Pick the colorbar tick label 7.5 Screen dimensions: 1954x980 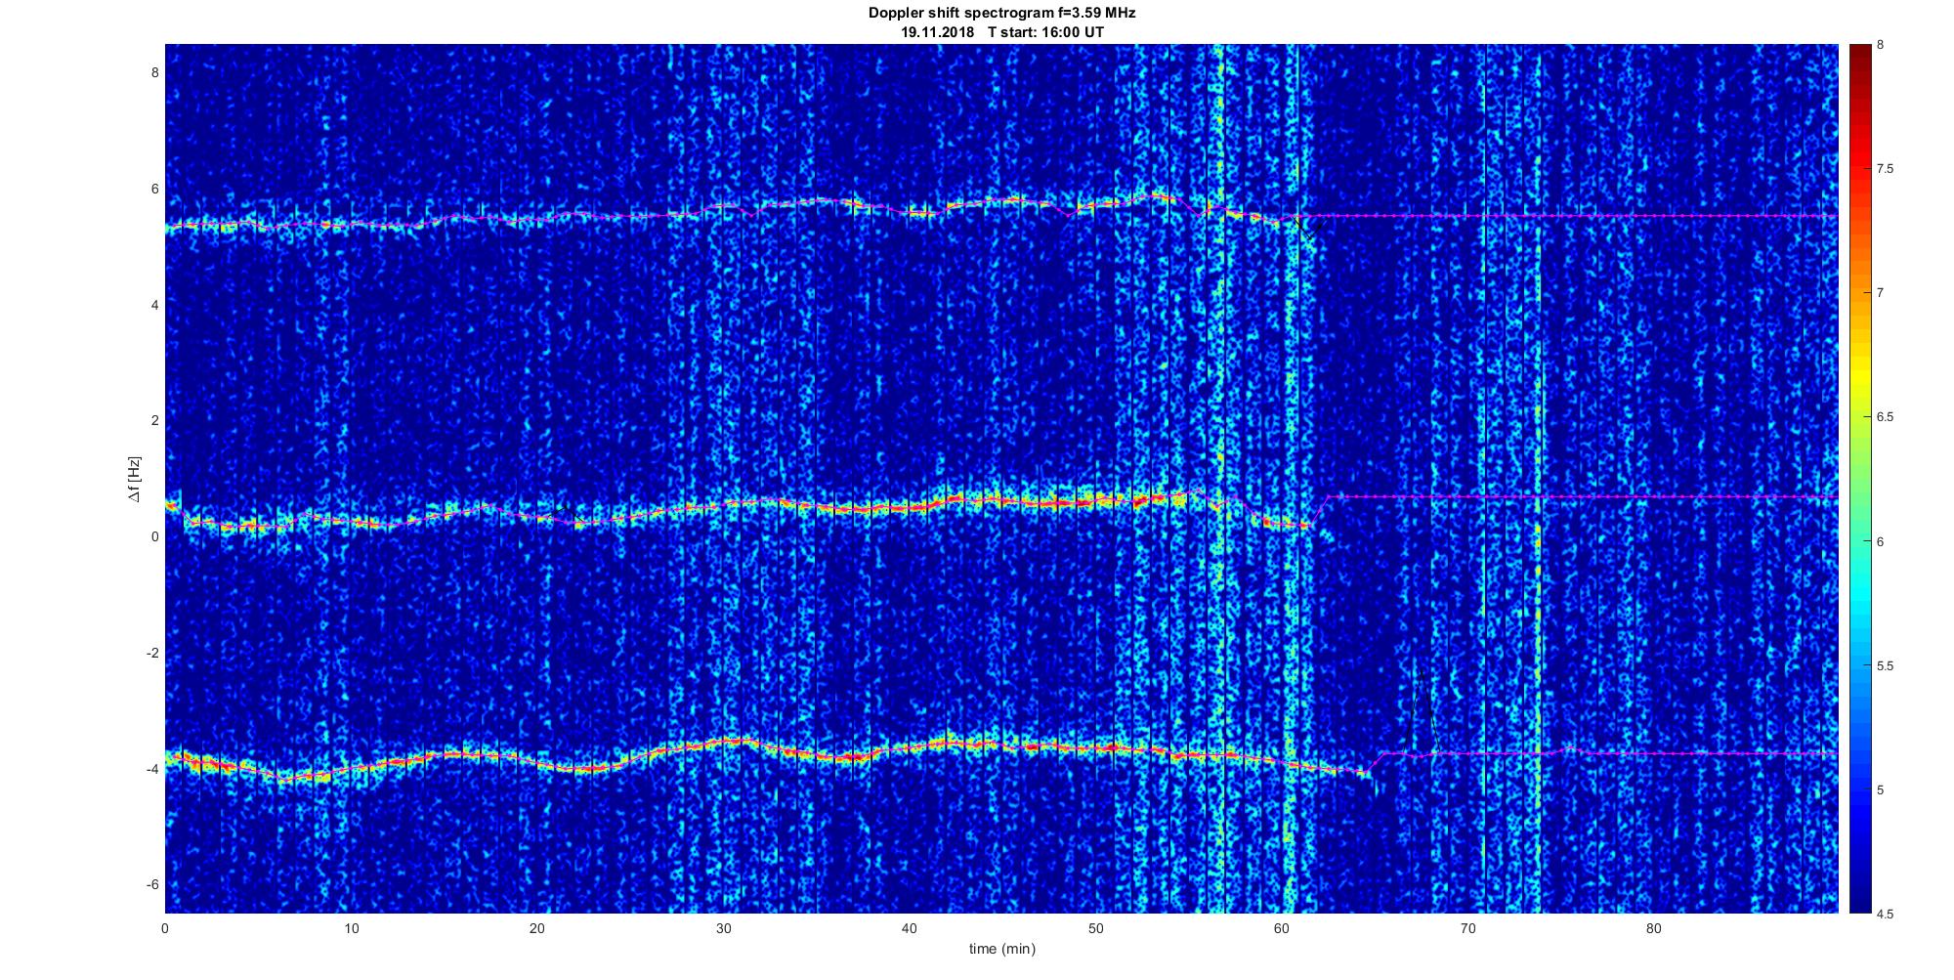click(1885, 169)
